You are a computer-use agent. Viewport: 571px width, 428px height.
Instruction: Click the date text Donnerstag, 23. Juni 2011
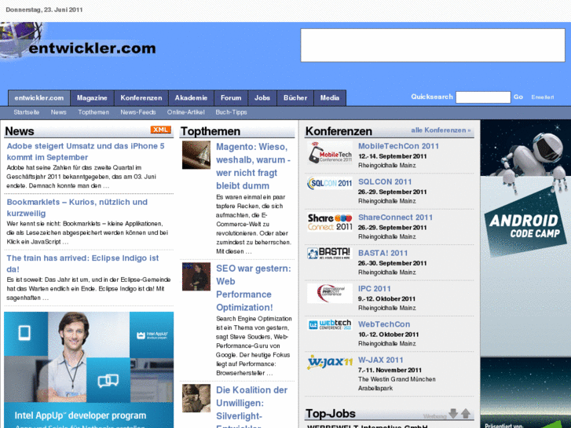point(44,10)
